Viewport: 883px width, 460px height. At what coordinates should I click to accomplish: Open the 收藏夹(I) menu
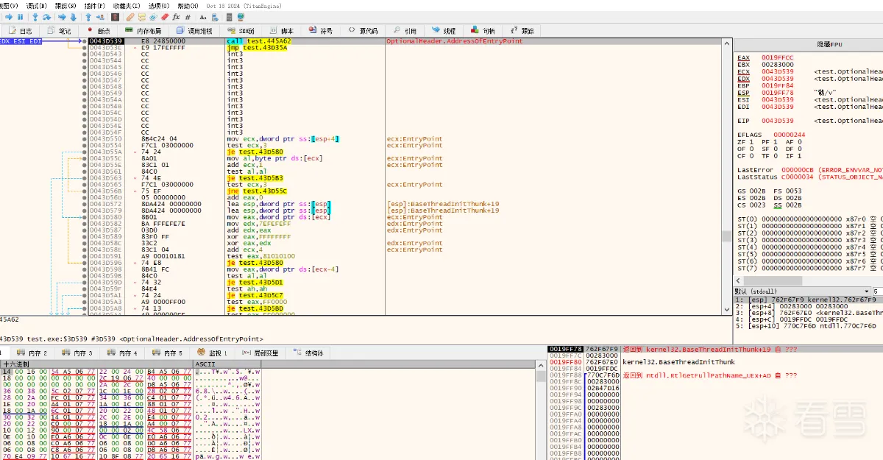click(127, 5)
